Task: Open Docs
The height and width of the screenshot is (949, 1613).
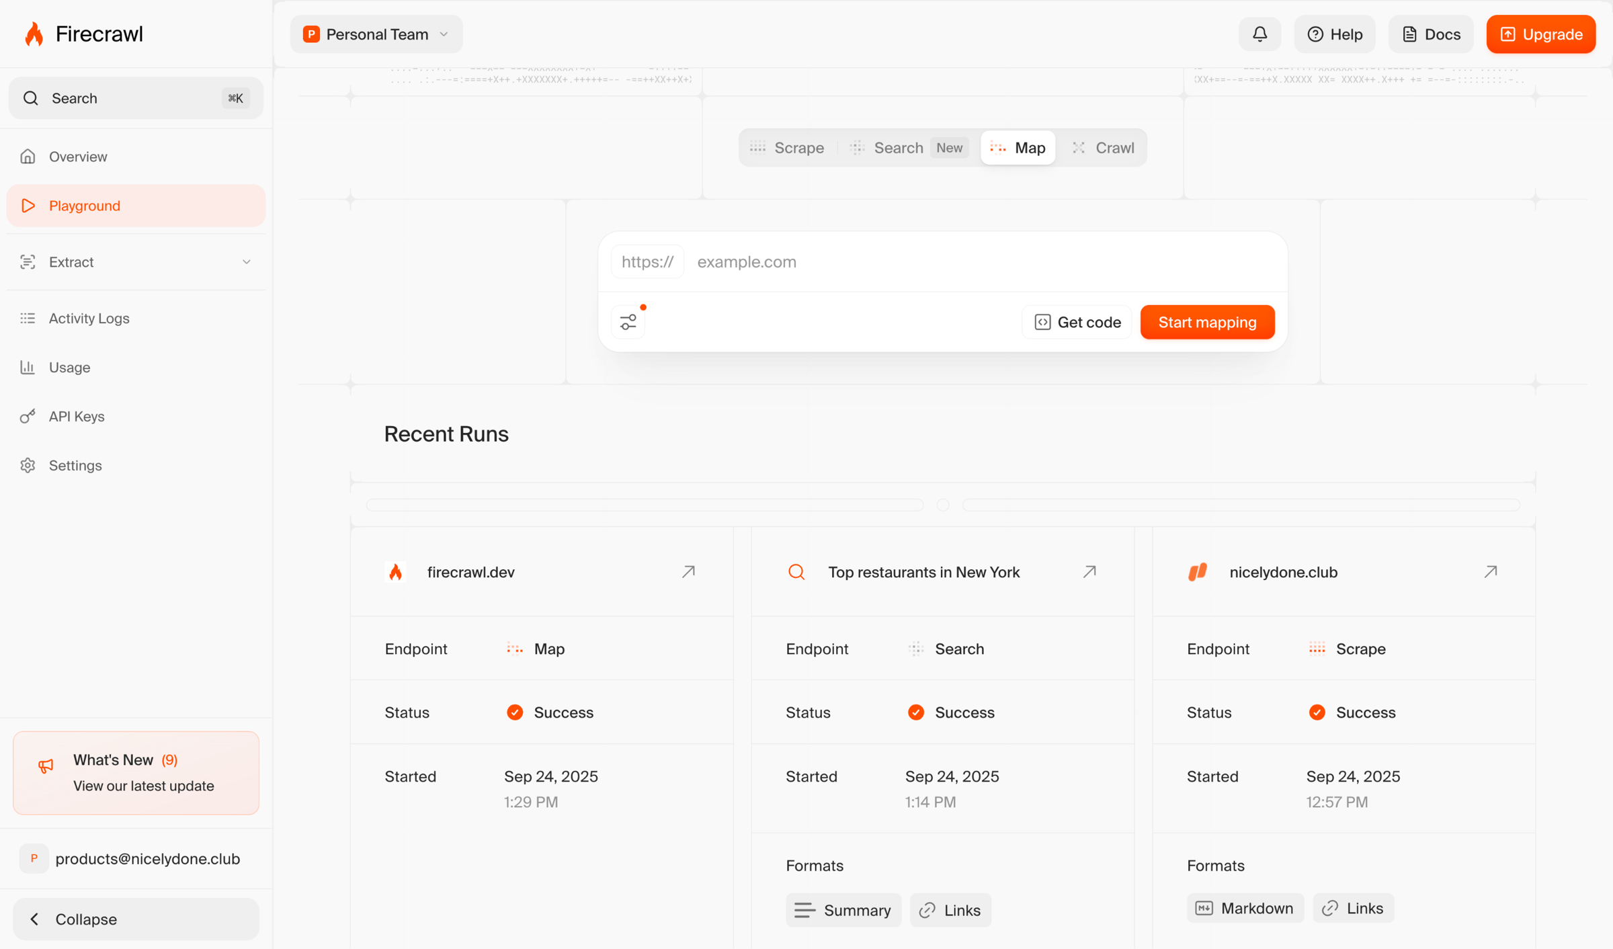Action: (1431, 34)
